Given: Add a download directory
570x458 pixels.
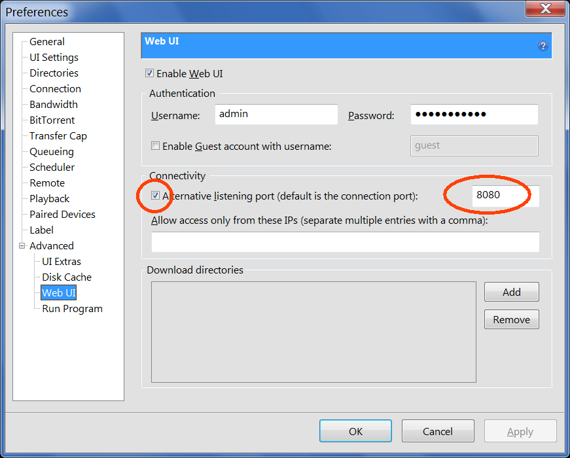Looking at the screenshot, I should [x=512, y=292].
